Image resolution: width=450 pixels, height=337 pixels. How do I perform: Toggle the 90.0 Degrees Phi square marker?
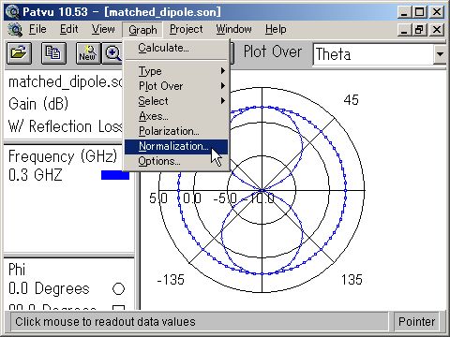click(118, 307)
